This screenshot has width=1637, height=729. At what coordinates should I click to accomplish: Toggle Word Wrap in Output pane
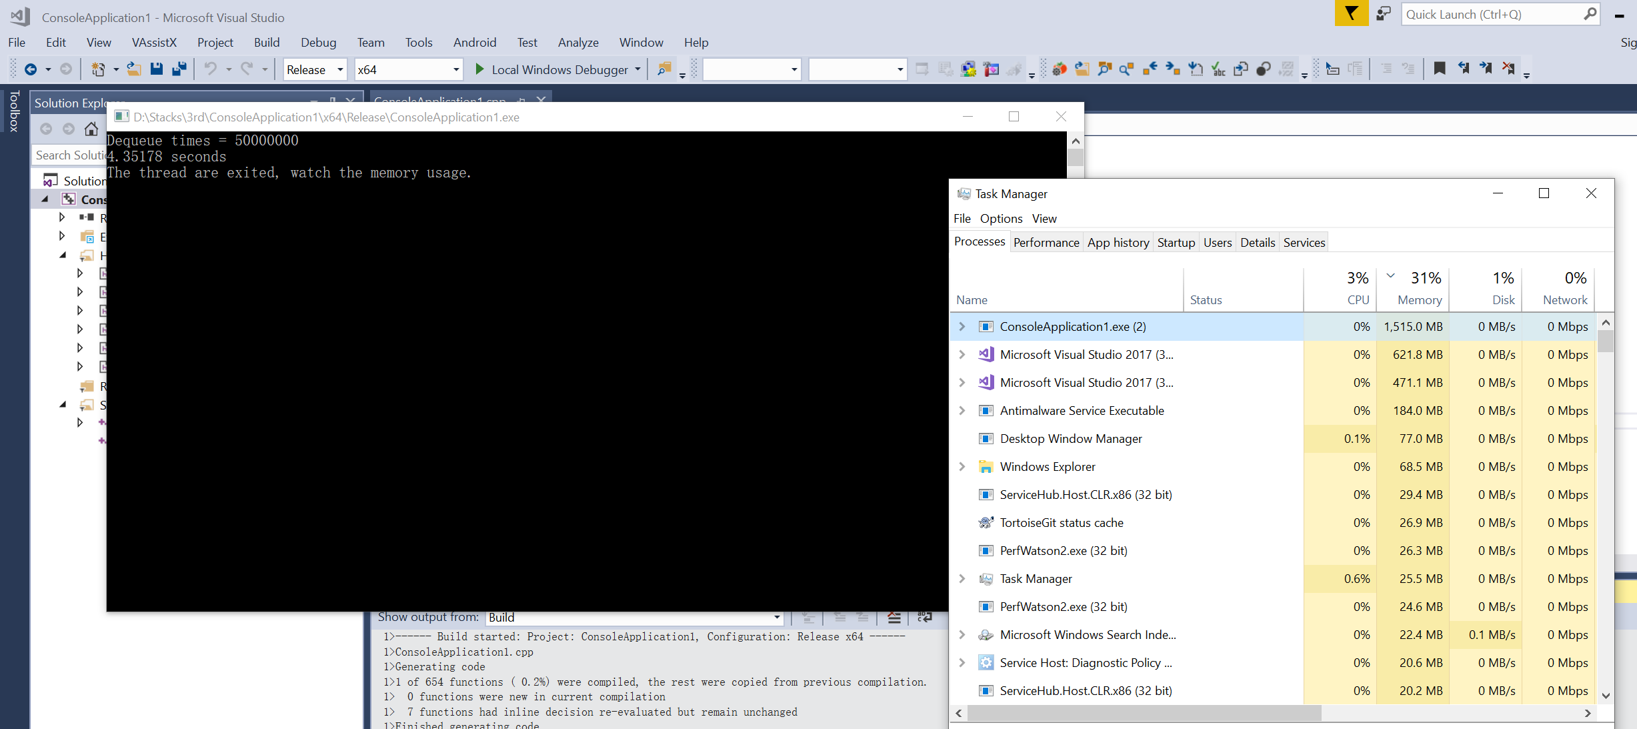coord(925,618)
